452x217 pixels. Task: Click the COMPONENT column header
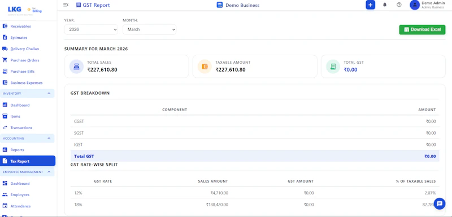[x=175, y=109]
